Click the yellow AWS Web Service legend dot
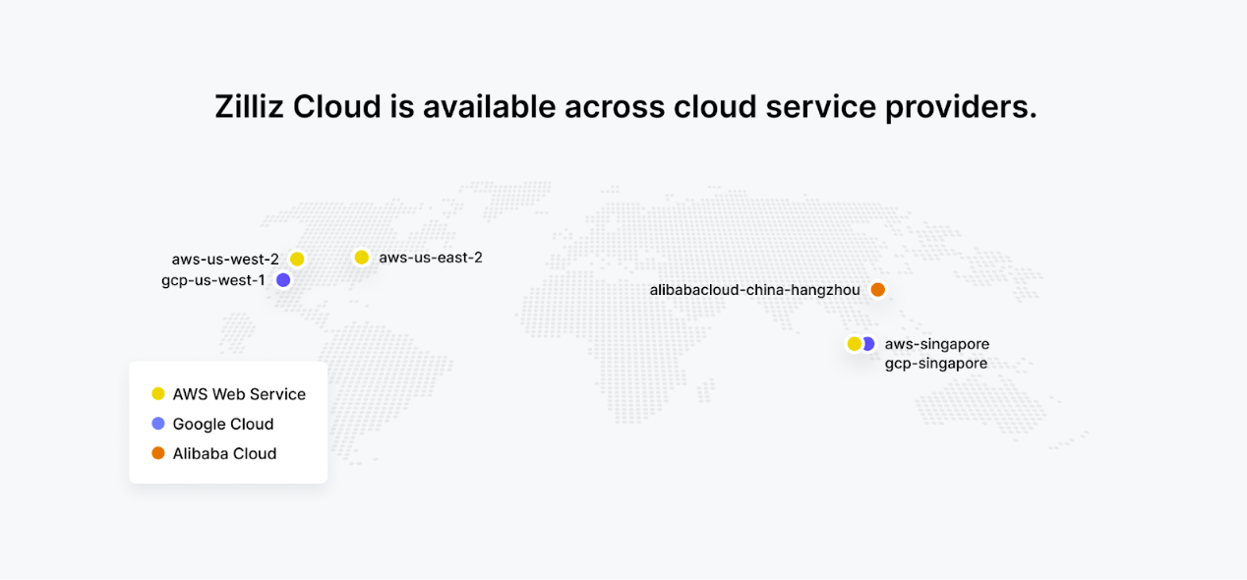 (158, 394)
